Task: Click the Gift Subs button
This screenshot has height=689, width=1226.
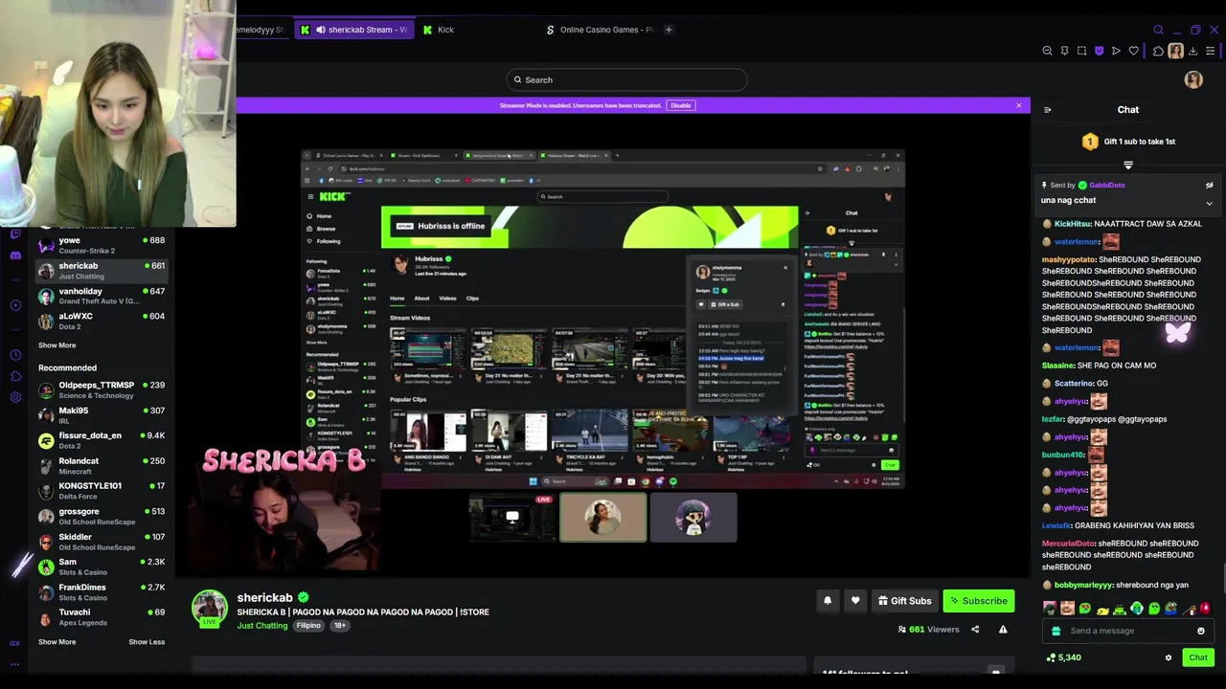Action: [x=903, y=601]
